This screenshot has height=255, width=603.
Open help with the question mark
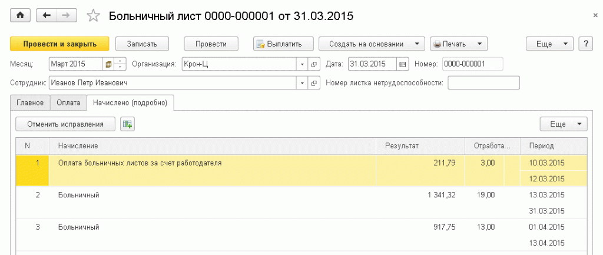click(x=586, y=44)
